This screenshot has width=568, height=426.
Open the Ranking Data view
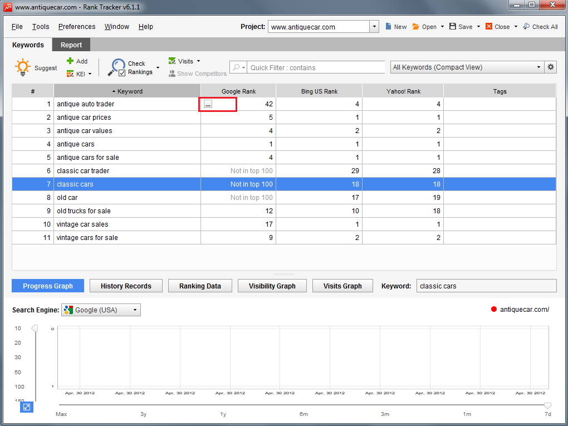[x=200, y=286]
